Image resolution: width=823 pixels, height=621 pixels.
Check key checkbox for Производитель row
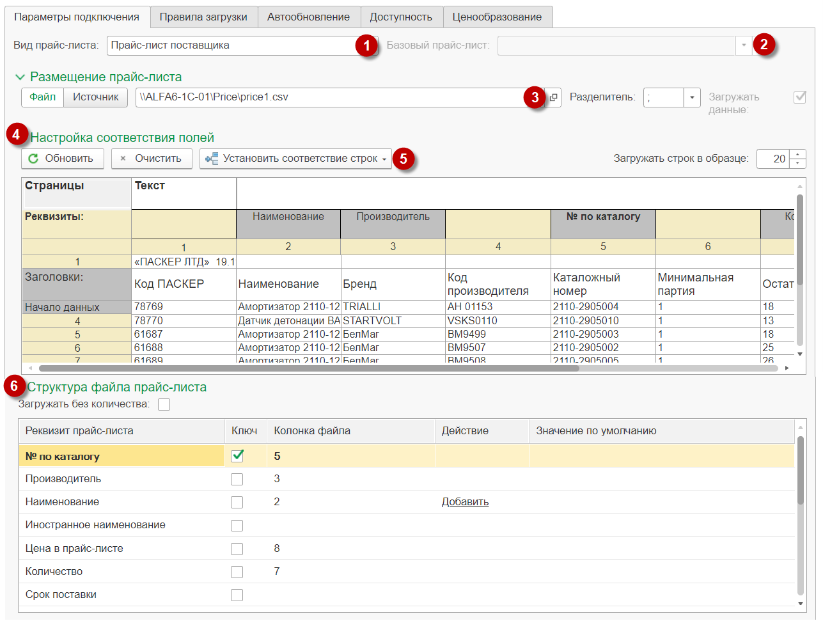(x=237, y=479)
